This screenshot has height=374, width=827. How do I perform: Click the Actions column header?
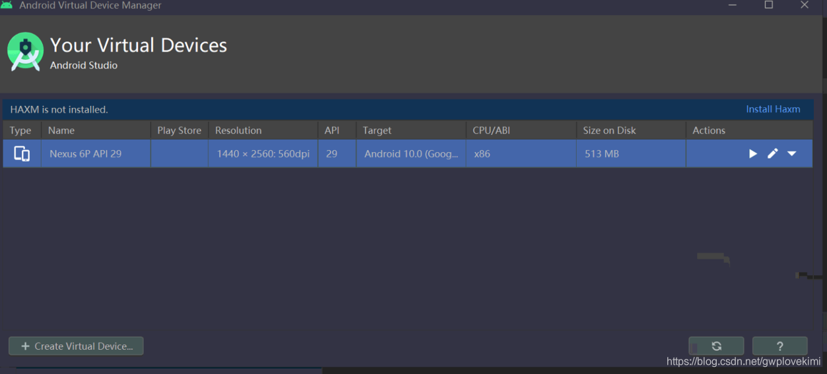[749, 130]
